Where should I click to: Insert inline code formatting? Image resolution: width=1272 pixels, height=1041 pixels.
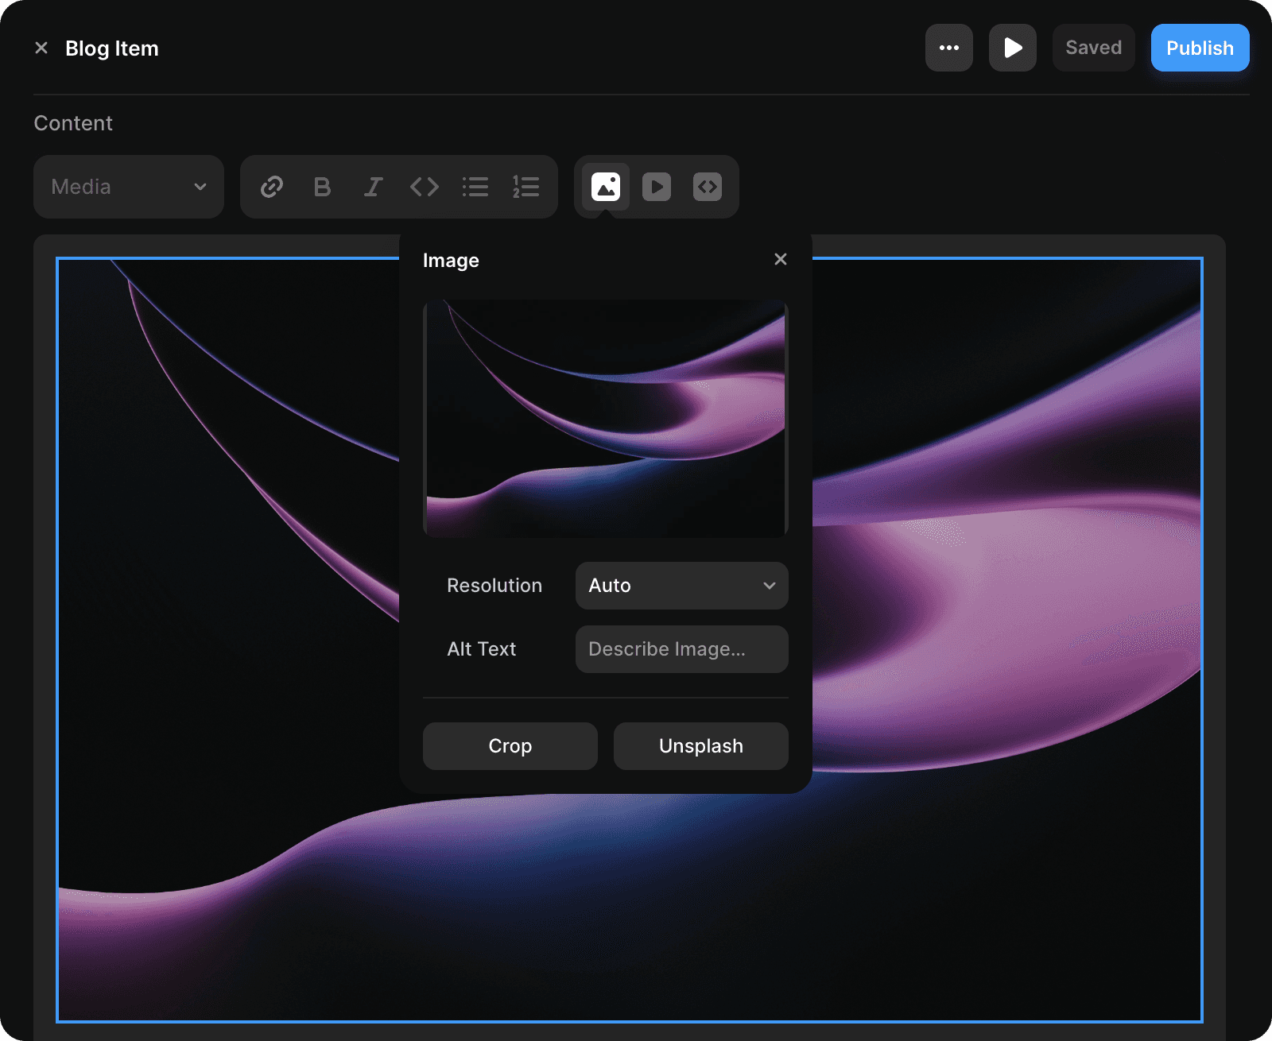(424, 187)
